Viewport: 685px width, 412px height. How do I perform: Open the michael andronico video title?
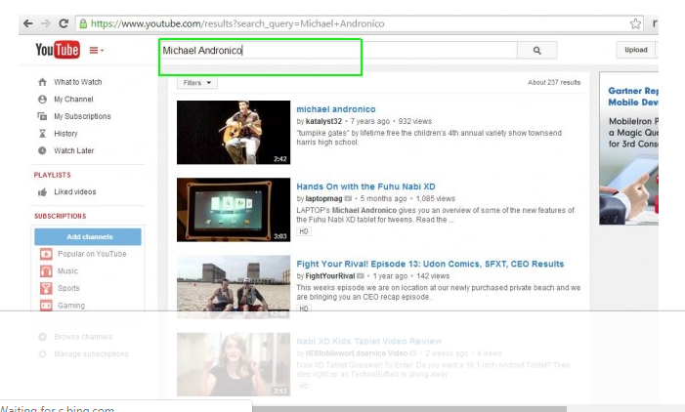point(335,109)
